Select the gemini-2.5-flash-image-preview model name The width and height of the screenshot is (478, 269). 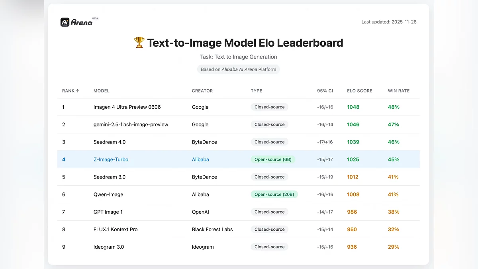click(131, 125)
